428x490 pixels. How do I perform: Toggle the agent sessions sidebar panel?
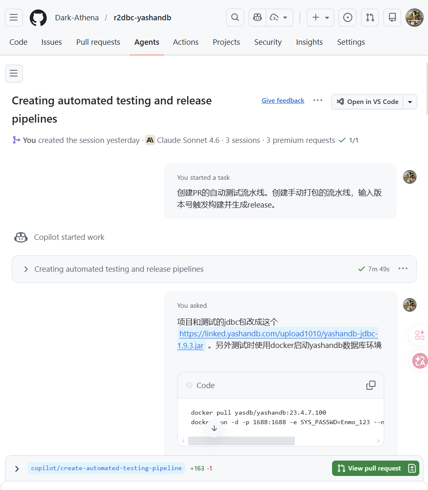(14, 73)
